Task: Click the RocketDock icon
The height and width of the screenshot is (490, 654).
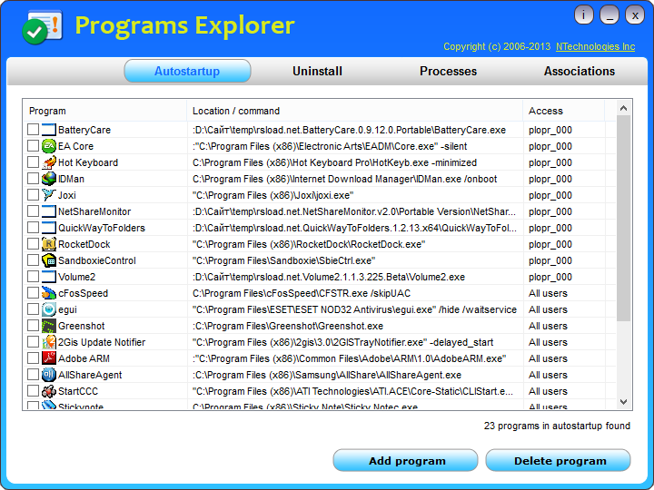Action: coord(49,244)
